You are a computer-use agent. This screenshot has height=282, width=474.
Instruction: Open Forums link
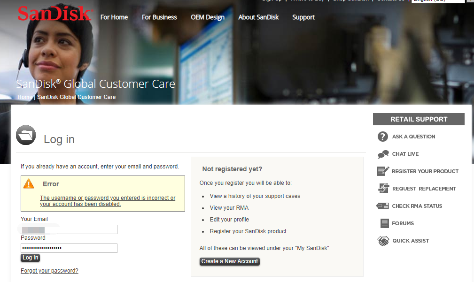403,223
